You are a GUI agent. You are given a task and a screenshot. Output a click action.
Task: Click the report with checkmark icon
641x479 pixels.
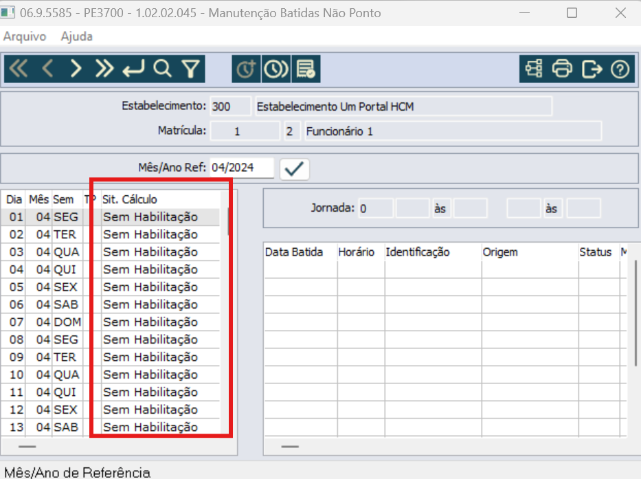pos(306,69)
